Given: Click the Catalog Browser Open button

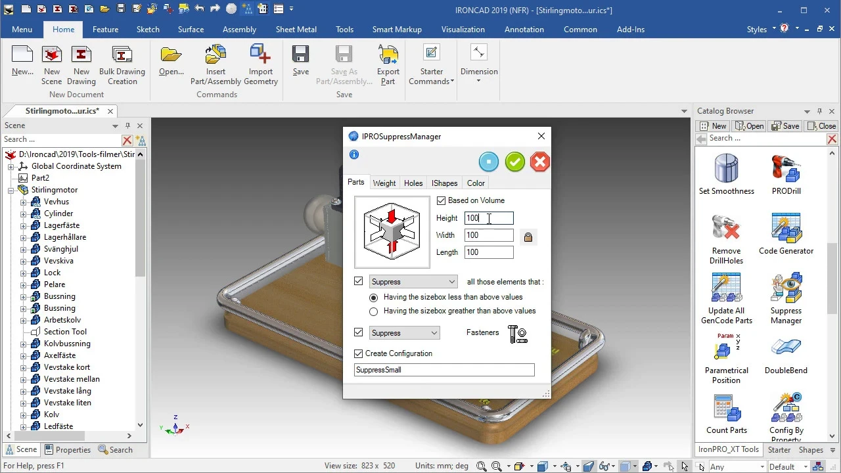Looking at the screenshot, I should [x=750, y=126].
